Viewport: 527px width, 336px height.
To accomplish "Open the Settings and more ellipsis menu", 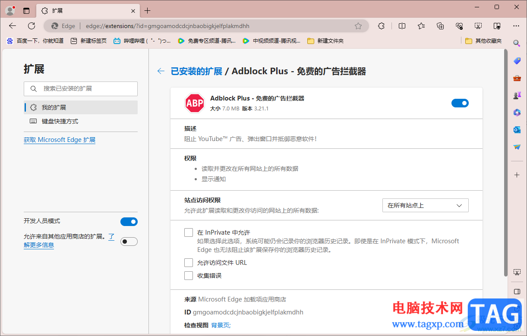I will click(516, 26).
